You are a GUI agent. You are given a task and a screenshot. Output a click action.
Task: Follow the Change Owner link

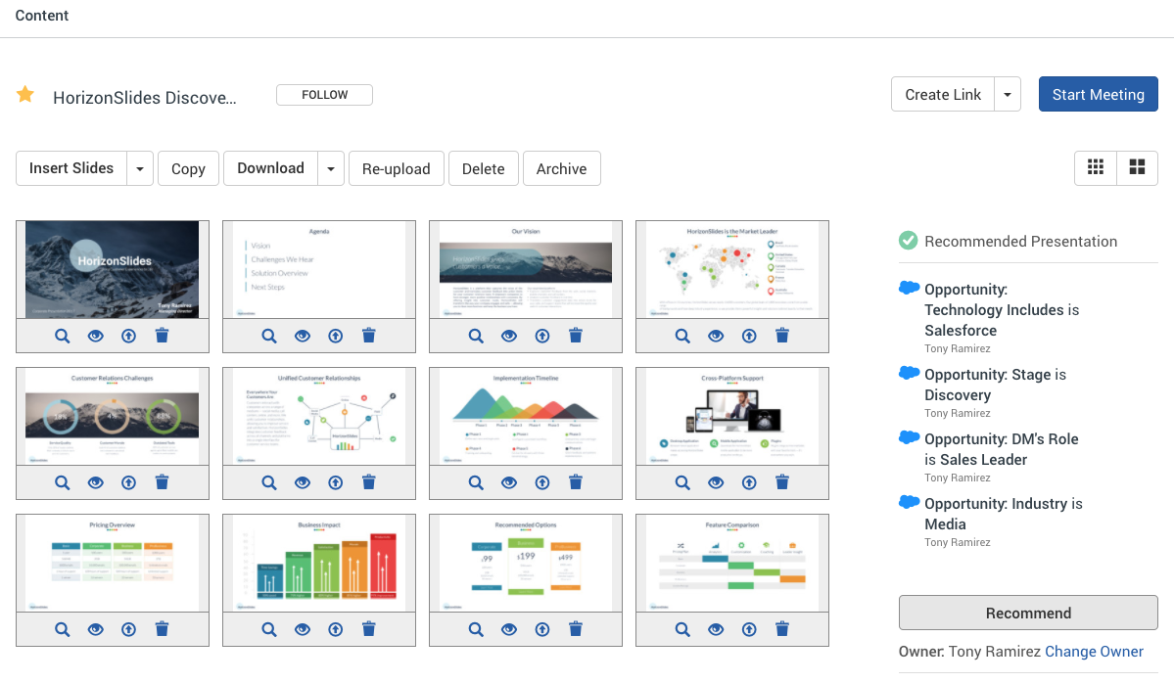[x=1094, y=651]
